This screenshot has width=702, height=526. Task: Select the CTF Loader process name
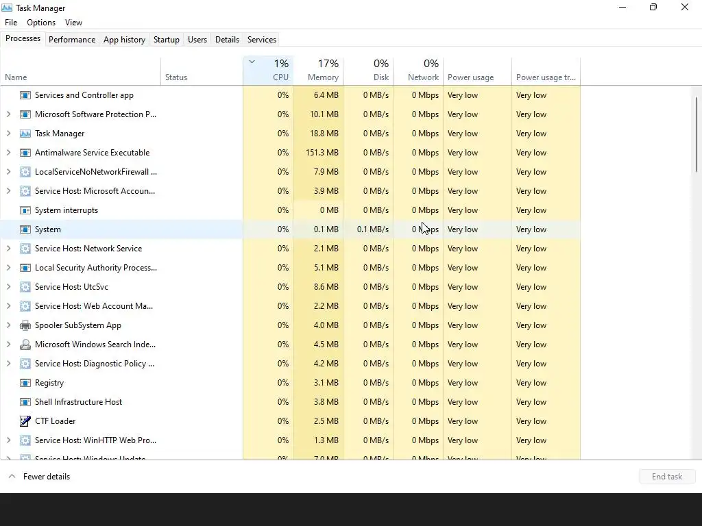55,421
